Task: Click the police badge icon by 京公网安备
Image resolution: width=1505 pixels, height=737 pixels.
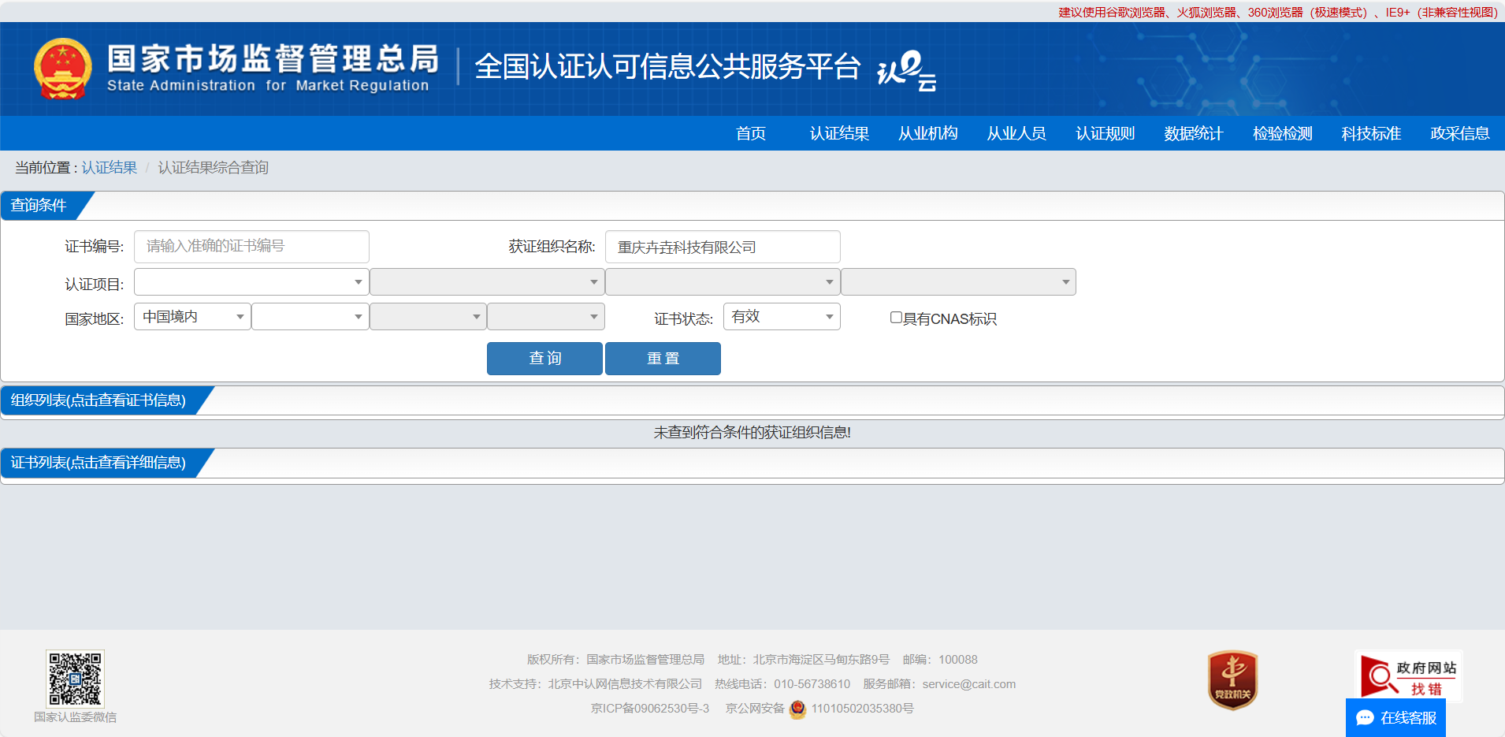Action: tap(797, 709)
